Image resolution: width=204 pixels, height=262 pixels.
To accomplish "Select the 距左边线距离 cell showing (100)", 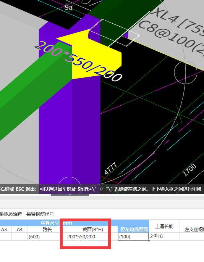I will coord(133,236).
